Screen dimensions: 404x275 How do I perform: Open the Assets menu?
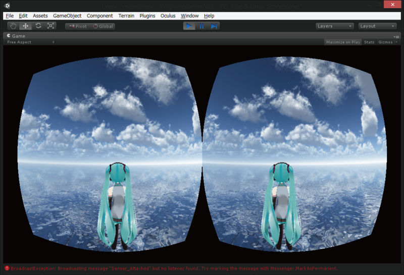click(x=40, y=16)
